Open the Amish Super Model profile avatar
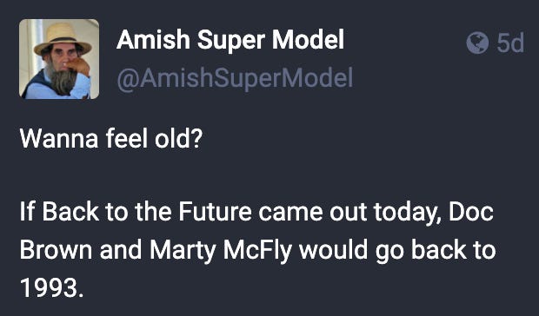Screen dimensions: 539x316 coord(59,59)
